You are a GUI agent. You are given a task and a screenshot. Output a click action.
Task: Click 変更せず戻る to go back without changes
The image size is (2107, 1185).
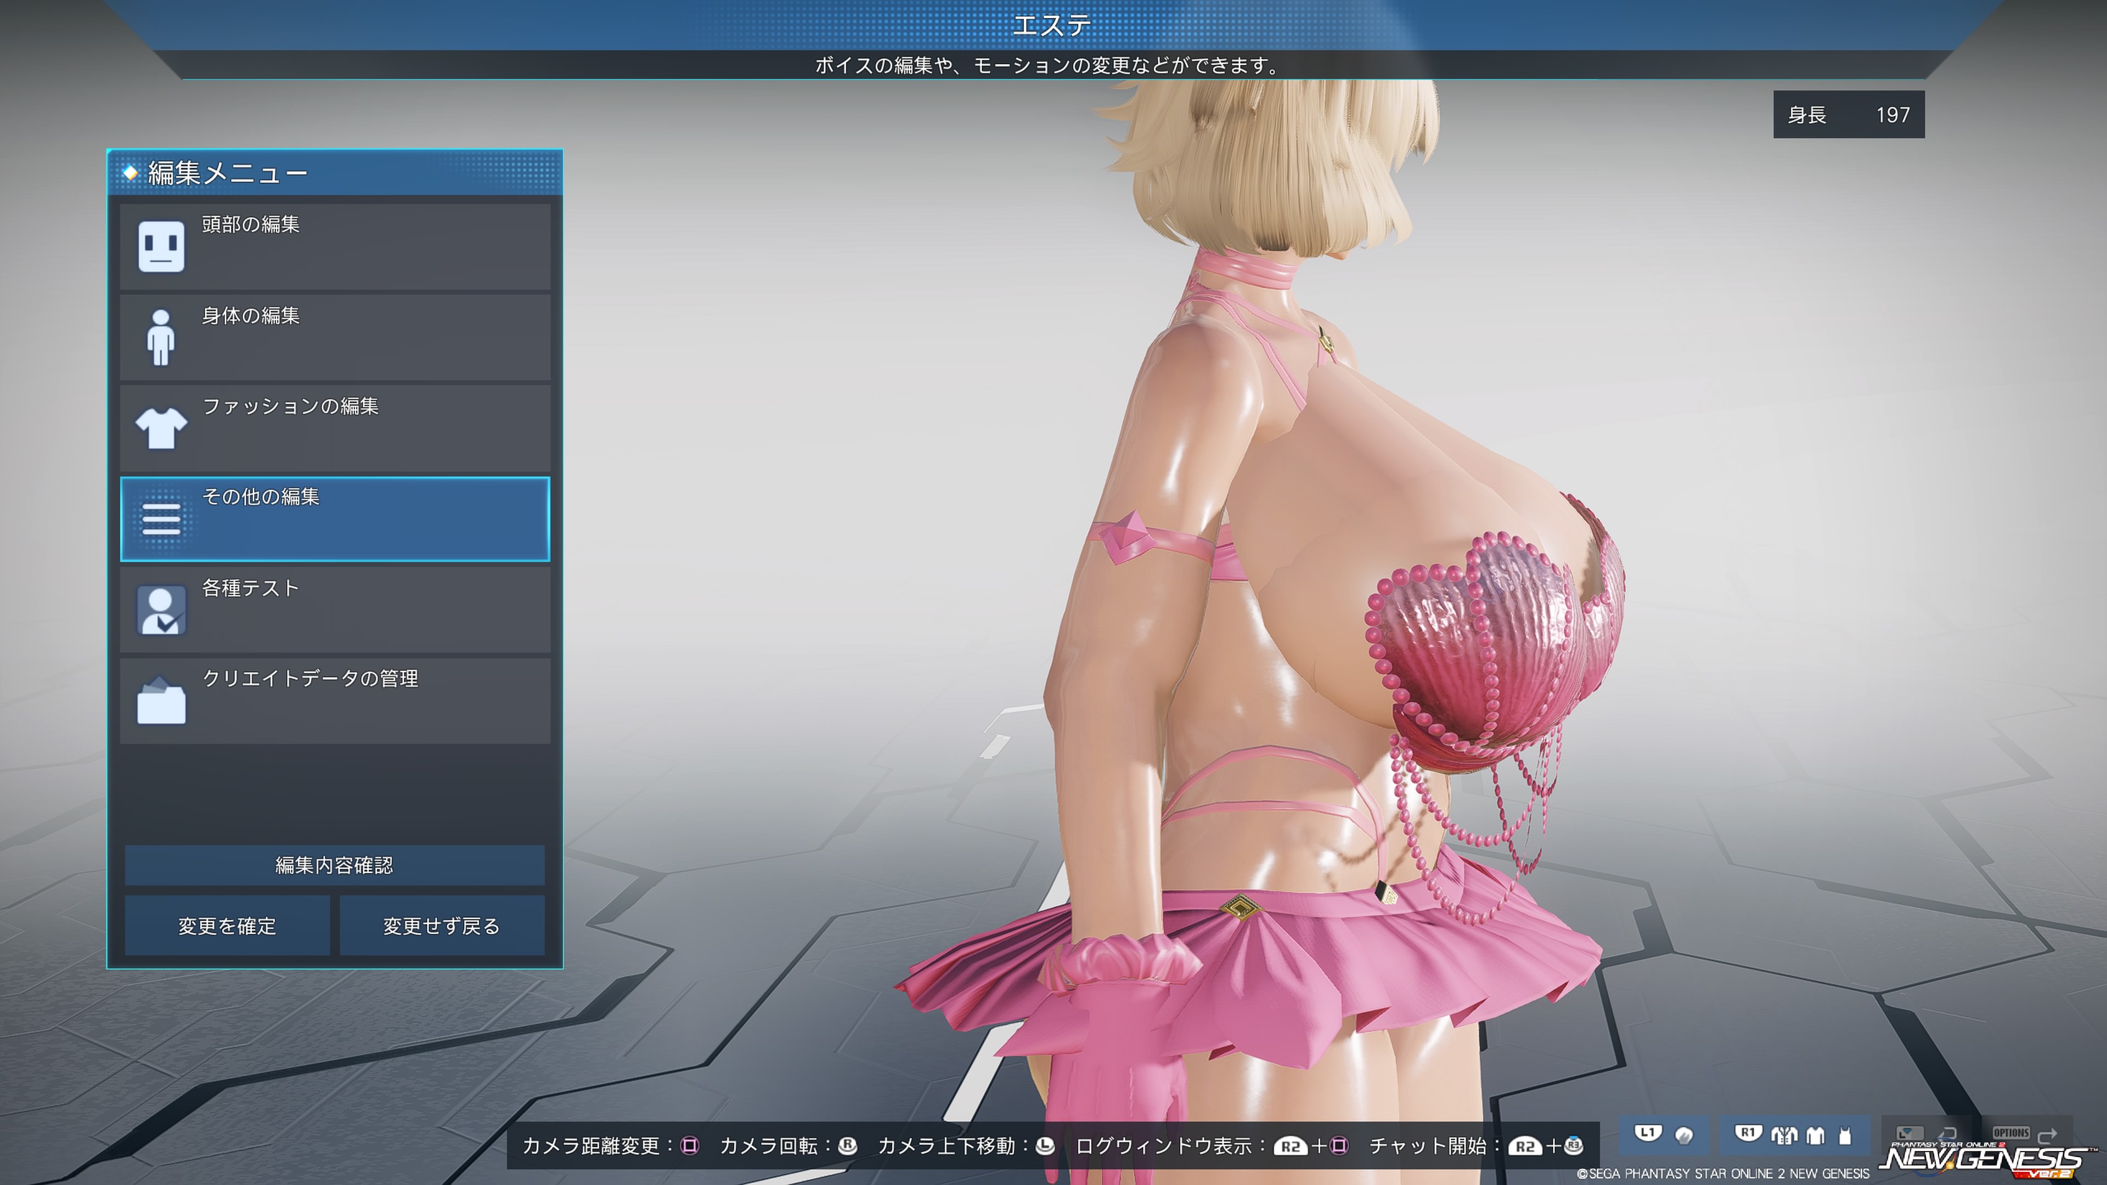coord(442,926)
